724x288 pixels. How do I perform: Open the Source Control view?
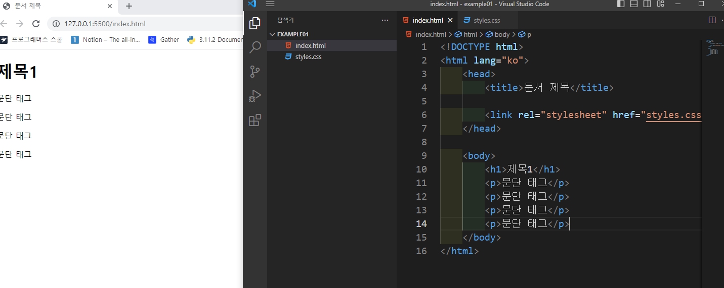pos(255,72)
